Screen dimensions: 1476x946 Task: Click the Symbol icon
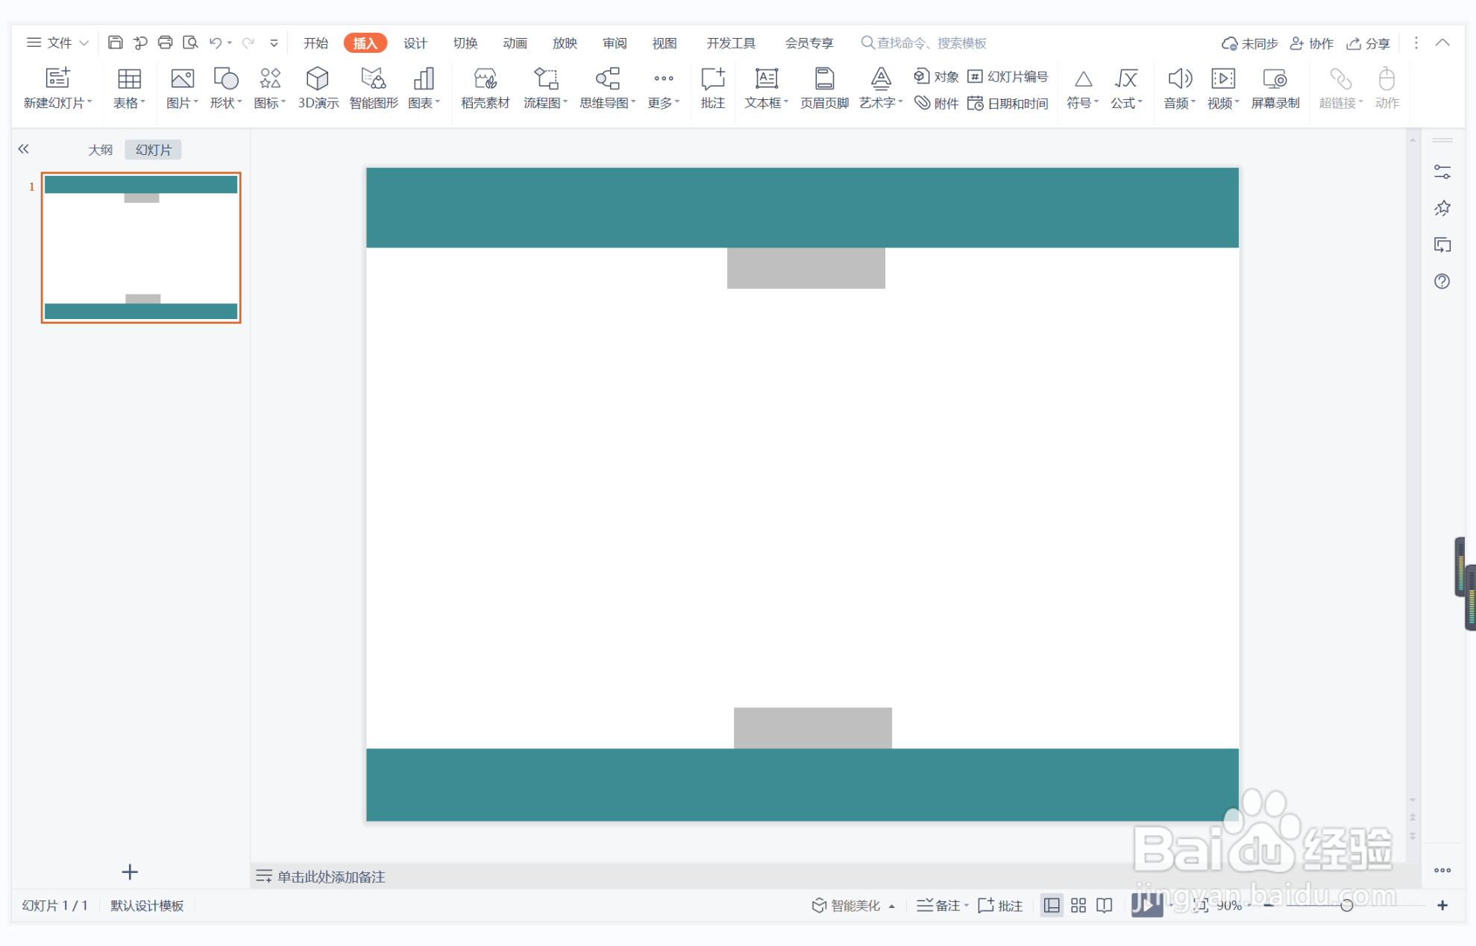tap(1083, 78)
